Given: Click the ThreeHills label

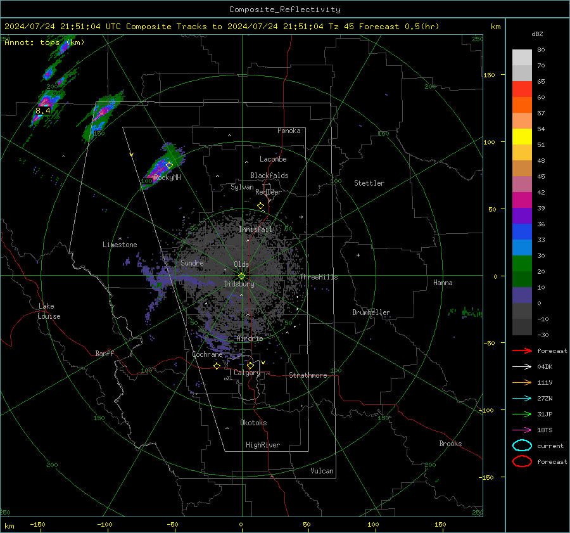Looking at the screenshot, I should point(319,277).
